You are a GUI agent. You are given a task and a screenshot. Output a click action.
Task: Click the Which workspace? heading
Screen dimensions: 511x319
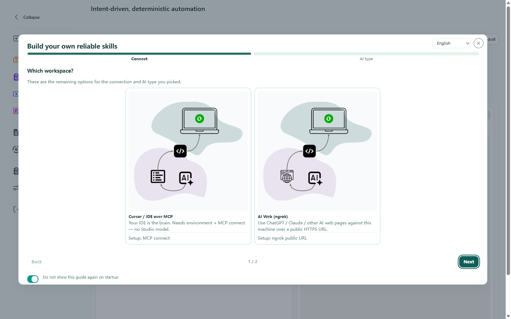click(50, 71)
